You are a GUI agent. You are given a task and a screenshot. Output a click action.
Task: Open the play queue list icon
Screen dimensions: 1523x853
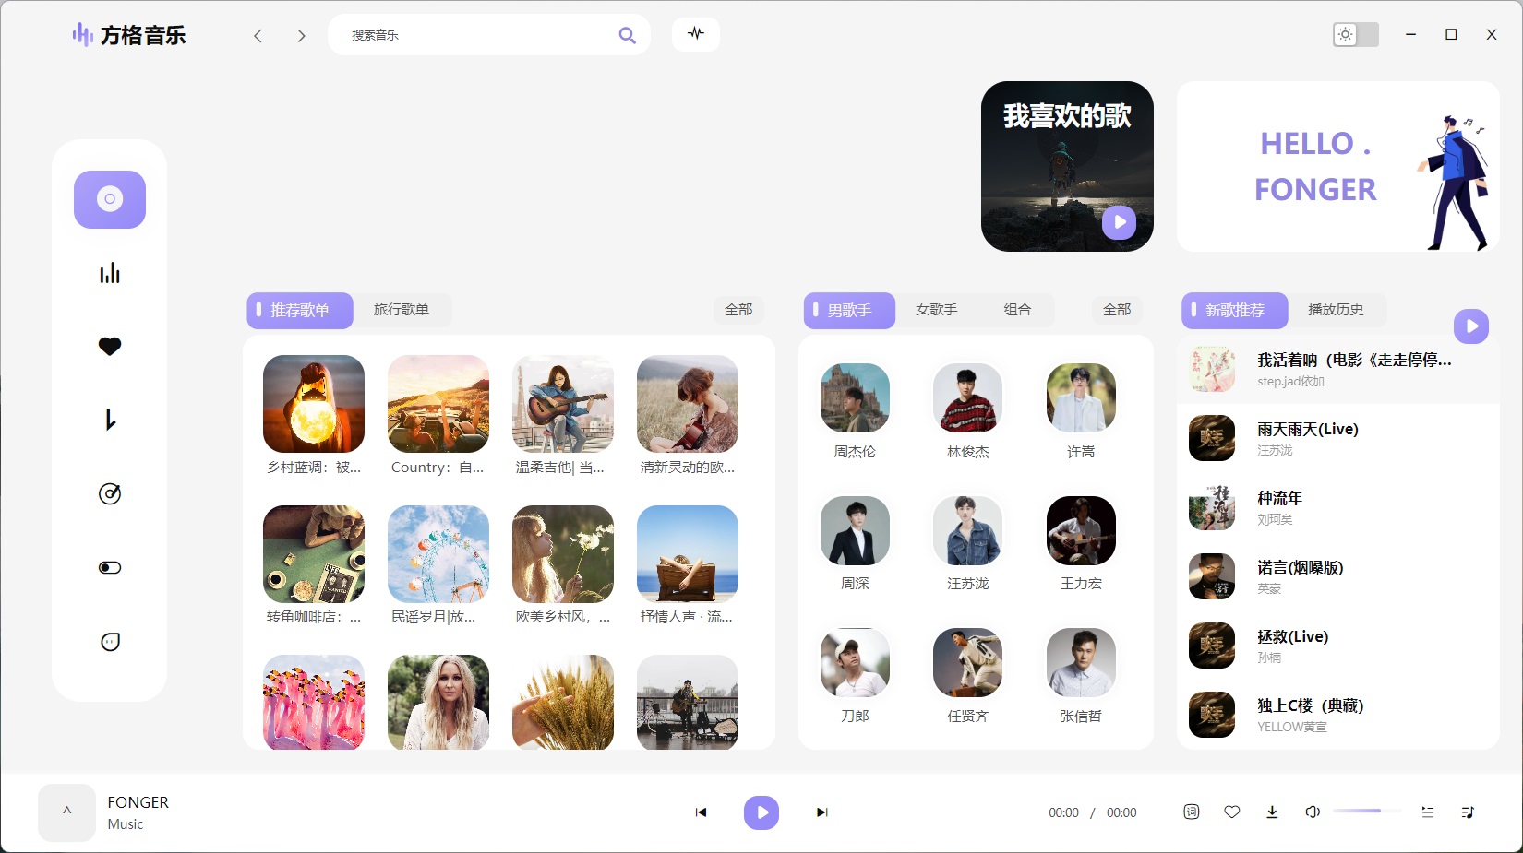tap(1469, 812)
